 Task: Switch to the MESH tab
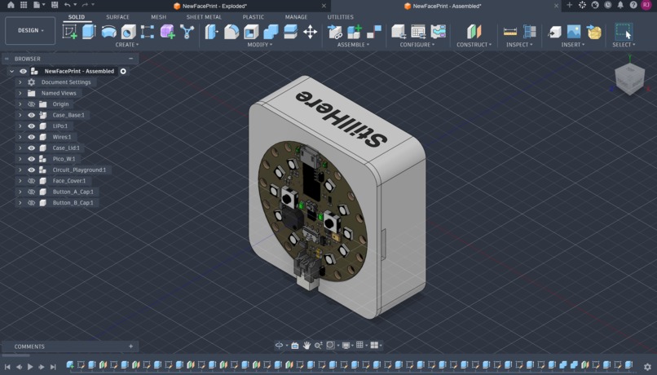(x=158, y=17)
